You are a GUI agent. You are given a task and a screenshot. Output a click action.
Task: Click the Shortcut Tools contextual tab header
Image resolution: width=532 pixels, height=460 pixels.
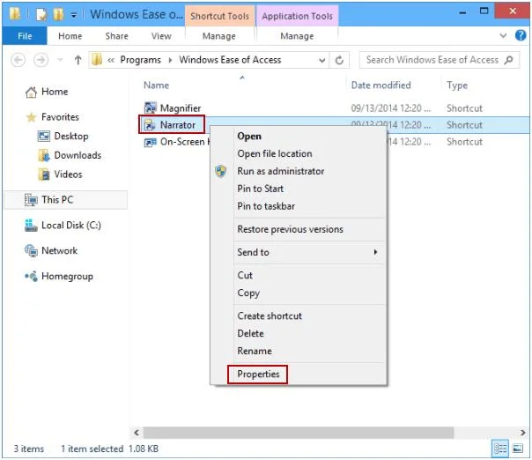click(x=219, y=16)
